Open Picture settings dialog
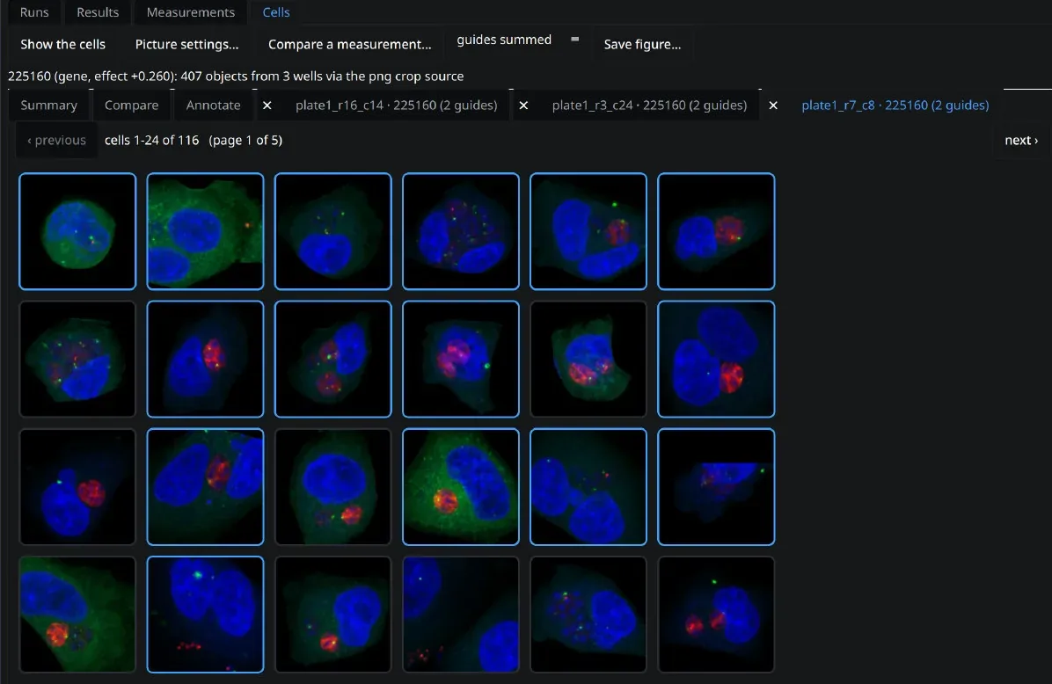1052x684 pixels. coord(187,44)
